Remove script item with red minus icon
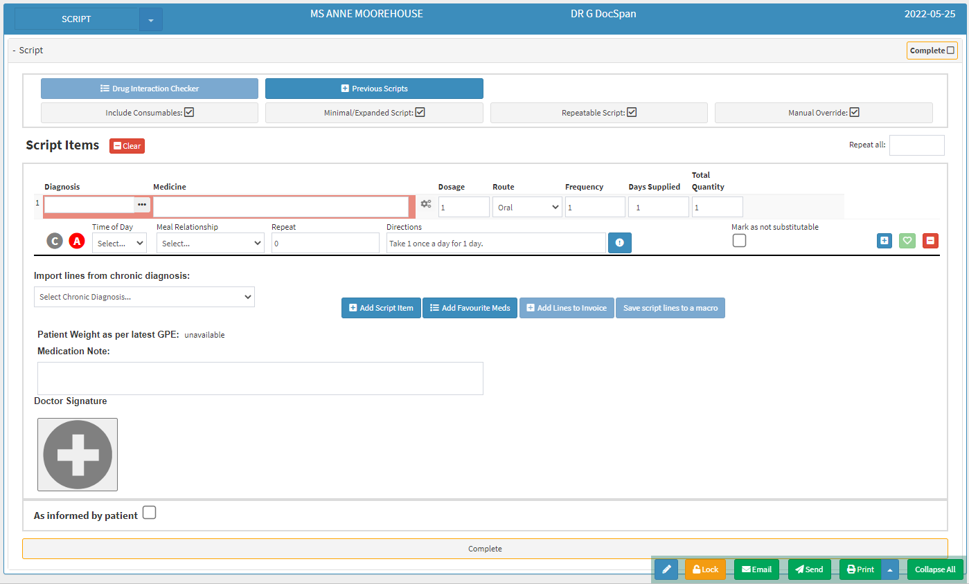This screenshot has height=584, width=969. tap(930, 241)
